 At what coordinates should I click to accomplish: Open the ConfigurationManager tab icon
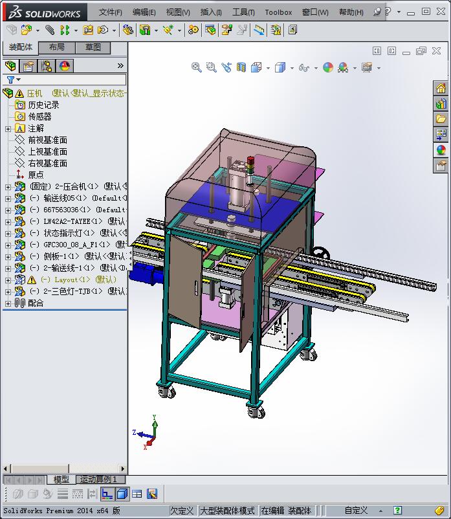point(47,66)
